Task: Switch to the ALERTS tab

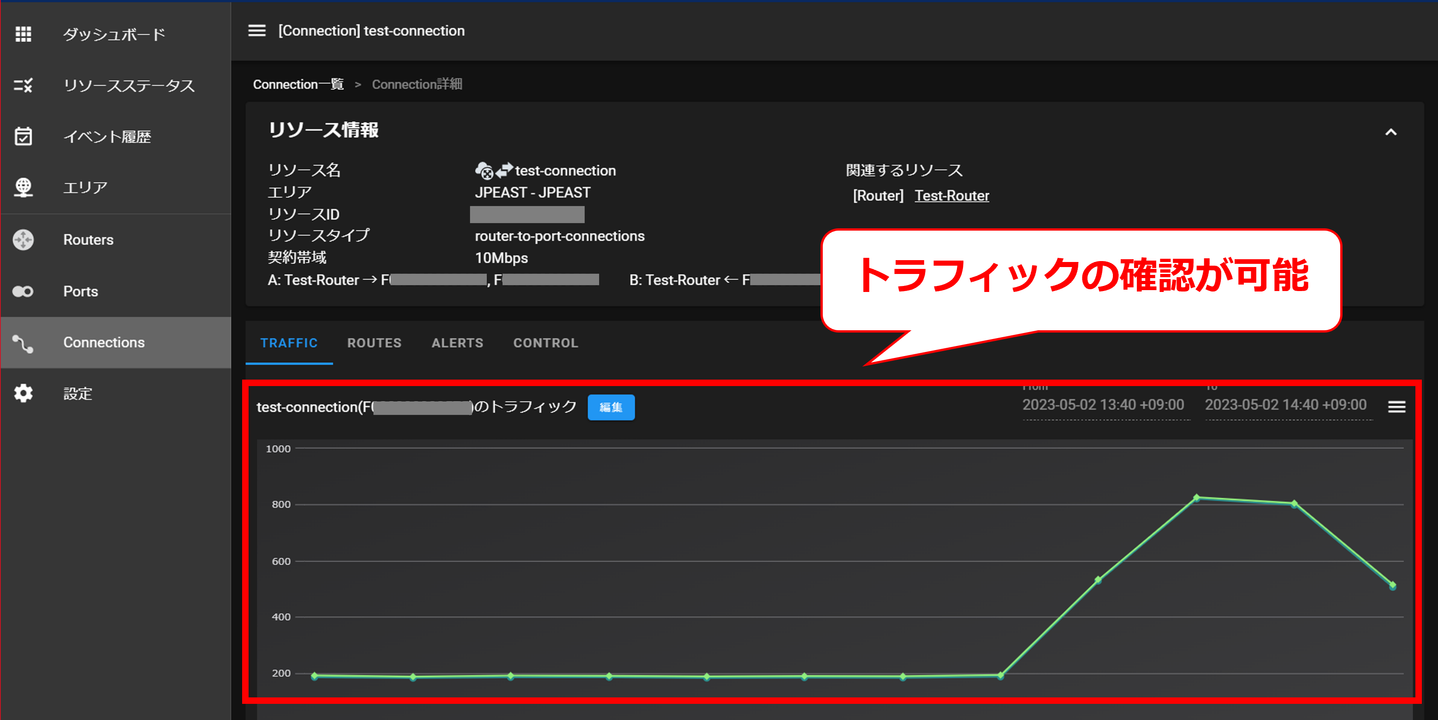Action: 457,343
